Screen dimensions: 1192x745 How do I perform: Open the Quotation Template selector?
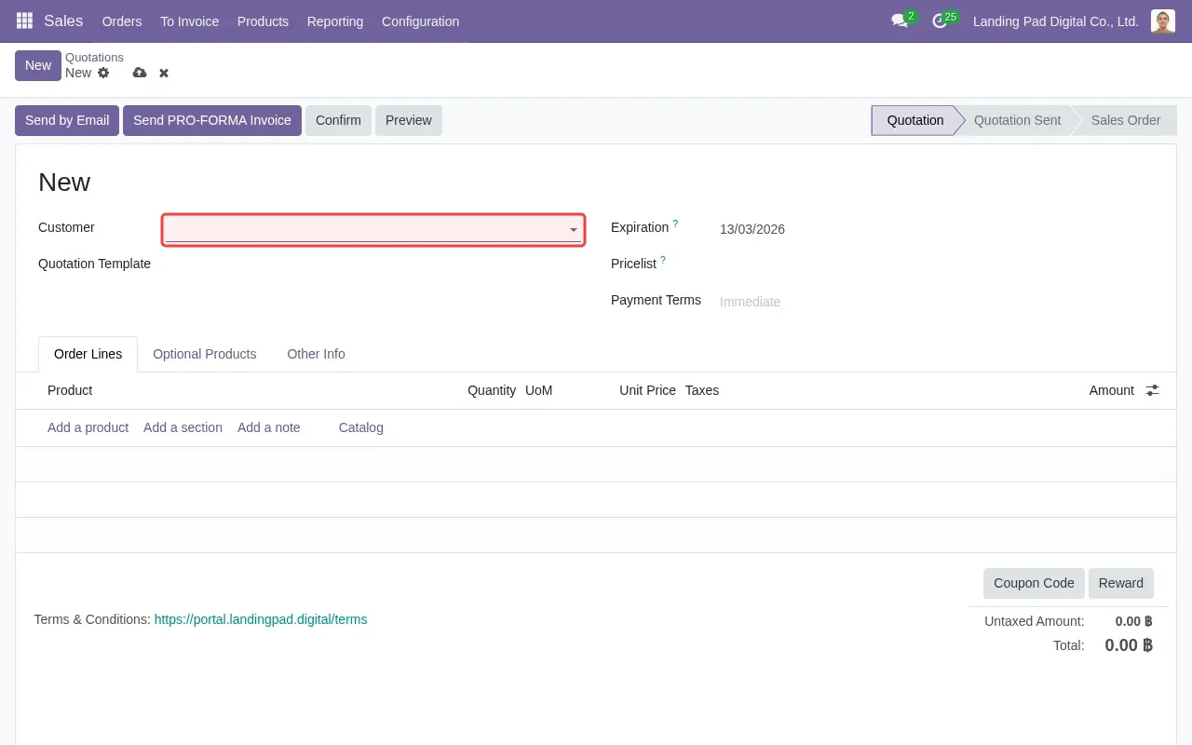[x=372, y=264]
